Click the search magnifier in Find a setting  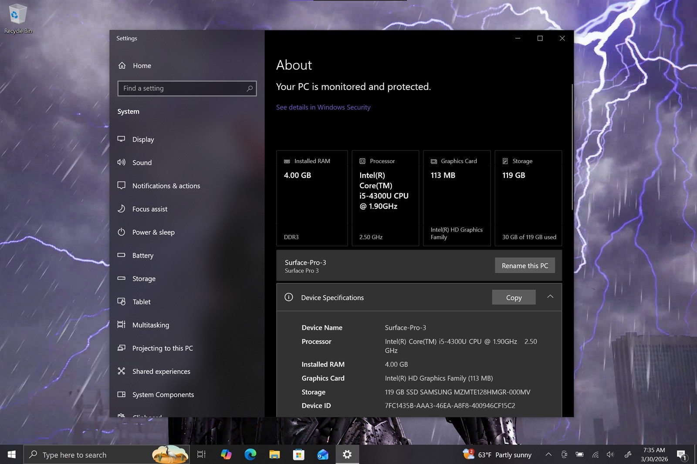(250, 88)
